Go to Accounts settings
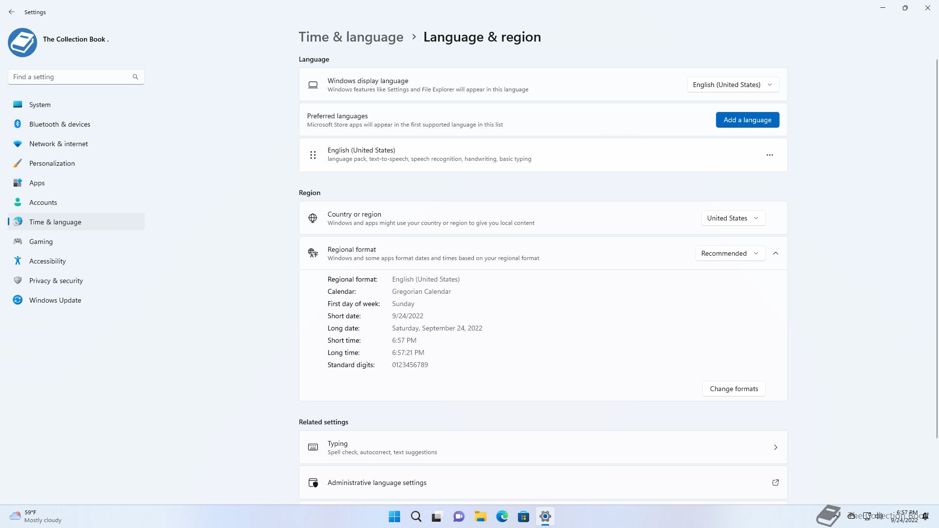The width and height of the screenshot is (939, 528). [76, 202]
